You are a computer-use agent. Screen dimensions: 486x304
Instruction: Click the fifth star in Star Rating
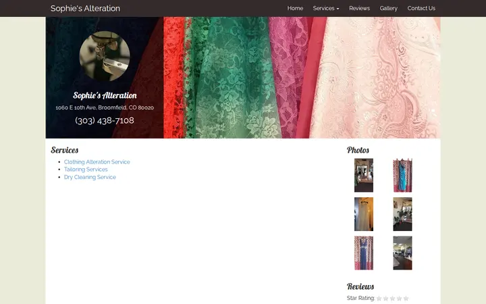pyautogui.click(x=406, y=299)
